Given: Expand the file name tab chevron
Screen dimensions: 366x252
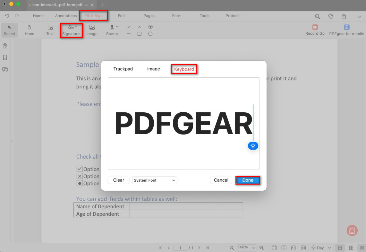Looking at the screenshot, I should (x=86, y=5).
